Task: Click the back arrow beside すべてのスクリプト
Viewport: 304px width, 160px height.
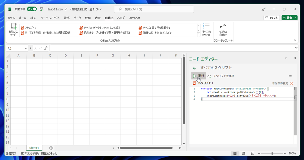Action: coord(195,68)
